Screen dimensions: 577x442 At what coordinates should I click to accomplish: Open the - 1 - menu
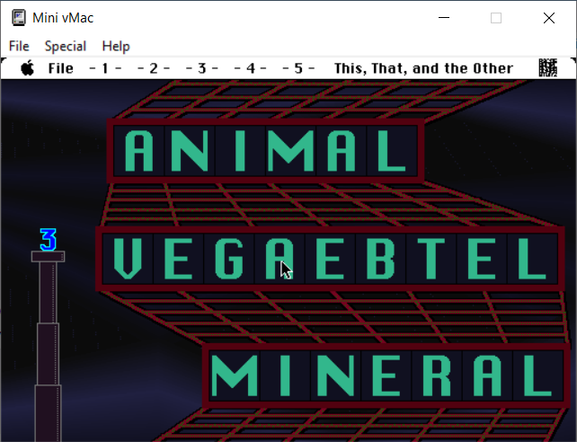click(105, 68)
